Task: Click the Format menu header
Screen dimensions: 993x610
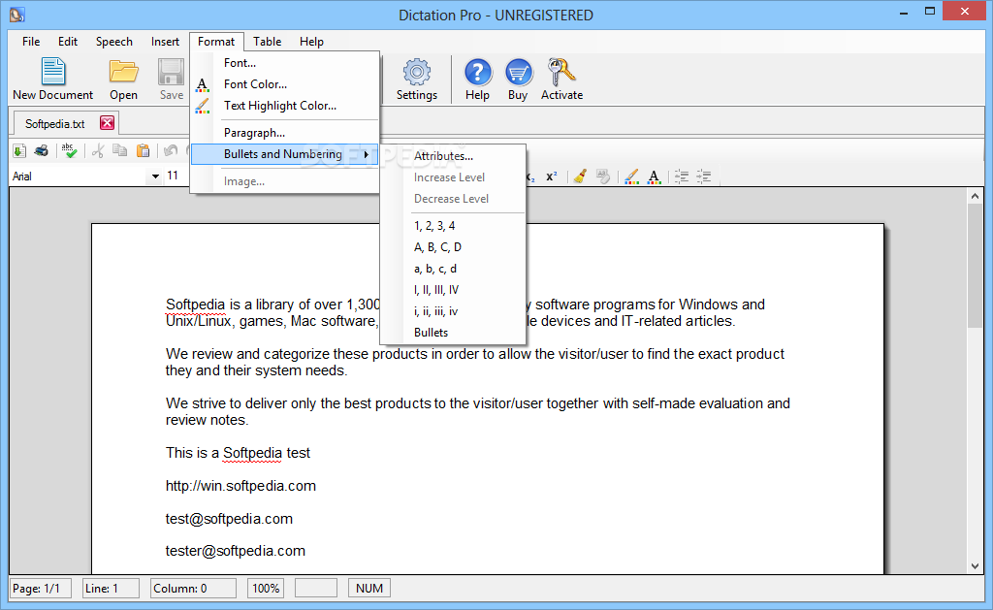Action: pos(216,41)
